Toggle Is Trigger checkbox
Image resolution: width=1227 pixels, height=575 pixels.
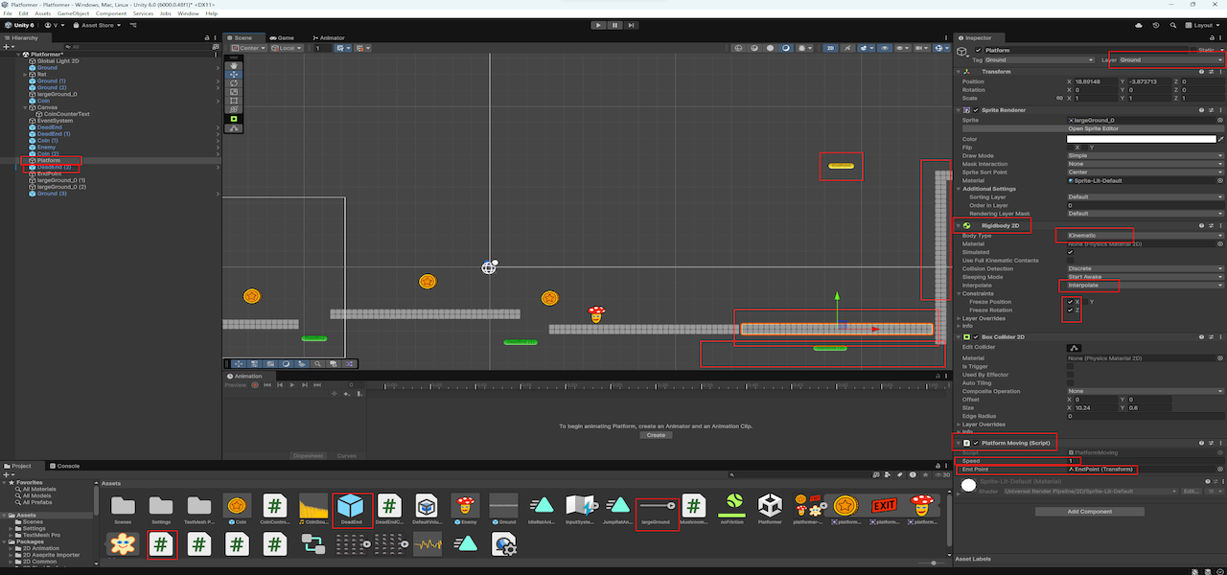pyautogui.click(x=1071, y=366)
